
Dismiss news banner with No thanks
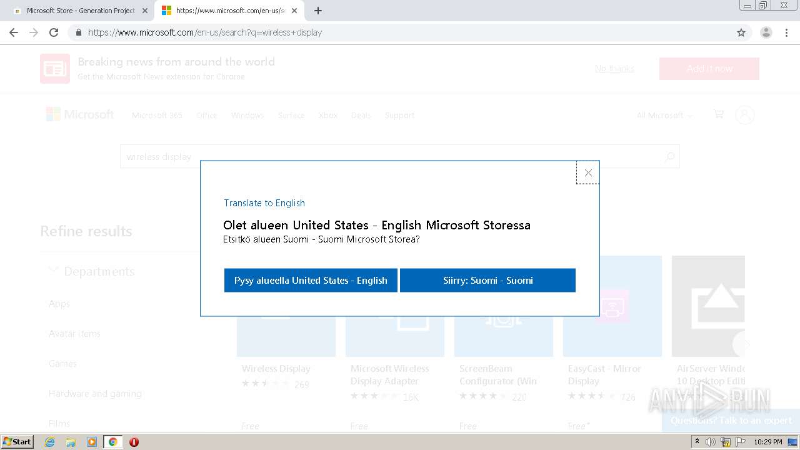pos(614,69)
